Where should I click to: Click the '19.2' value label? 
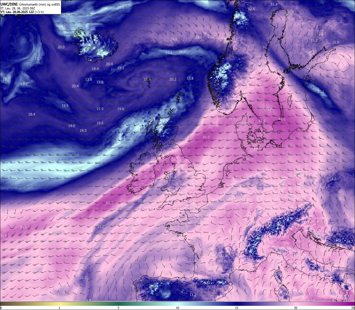pyautogui.click(x=314, y=40)
